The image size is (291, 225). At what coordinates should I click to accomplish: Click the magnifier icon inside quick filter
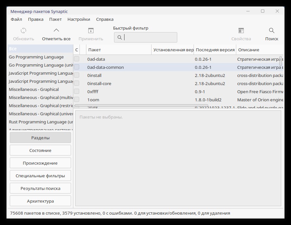120,38
